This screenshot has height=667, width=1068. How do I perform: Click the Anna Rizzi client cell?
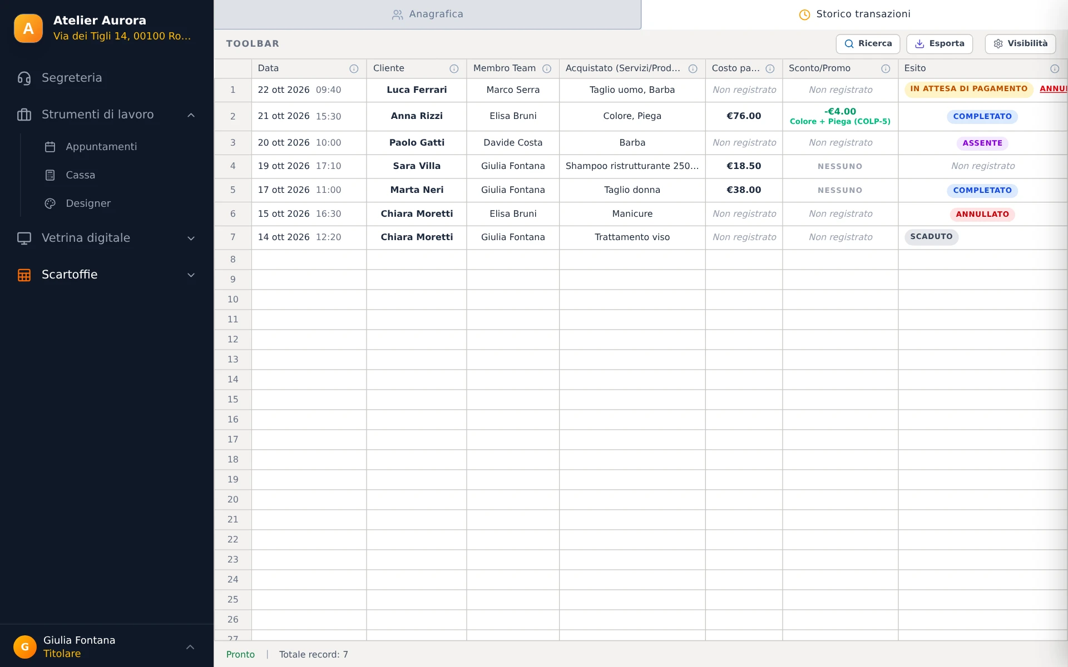pyautogui.click(x=417, y=116)
